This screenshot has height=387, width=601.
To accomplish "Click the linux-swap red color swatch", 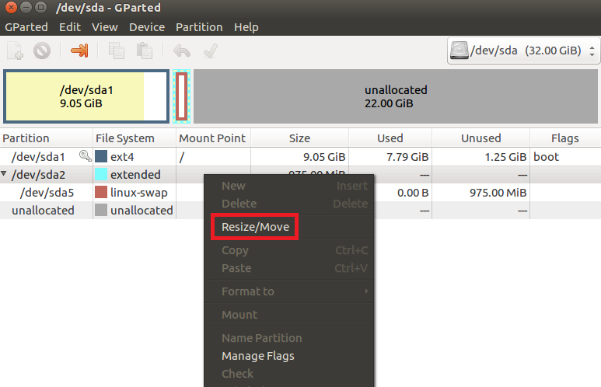I will [101, 192].
